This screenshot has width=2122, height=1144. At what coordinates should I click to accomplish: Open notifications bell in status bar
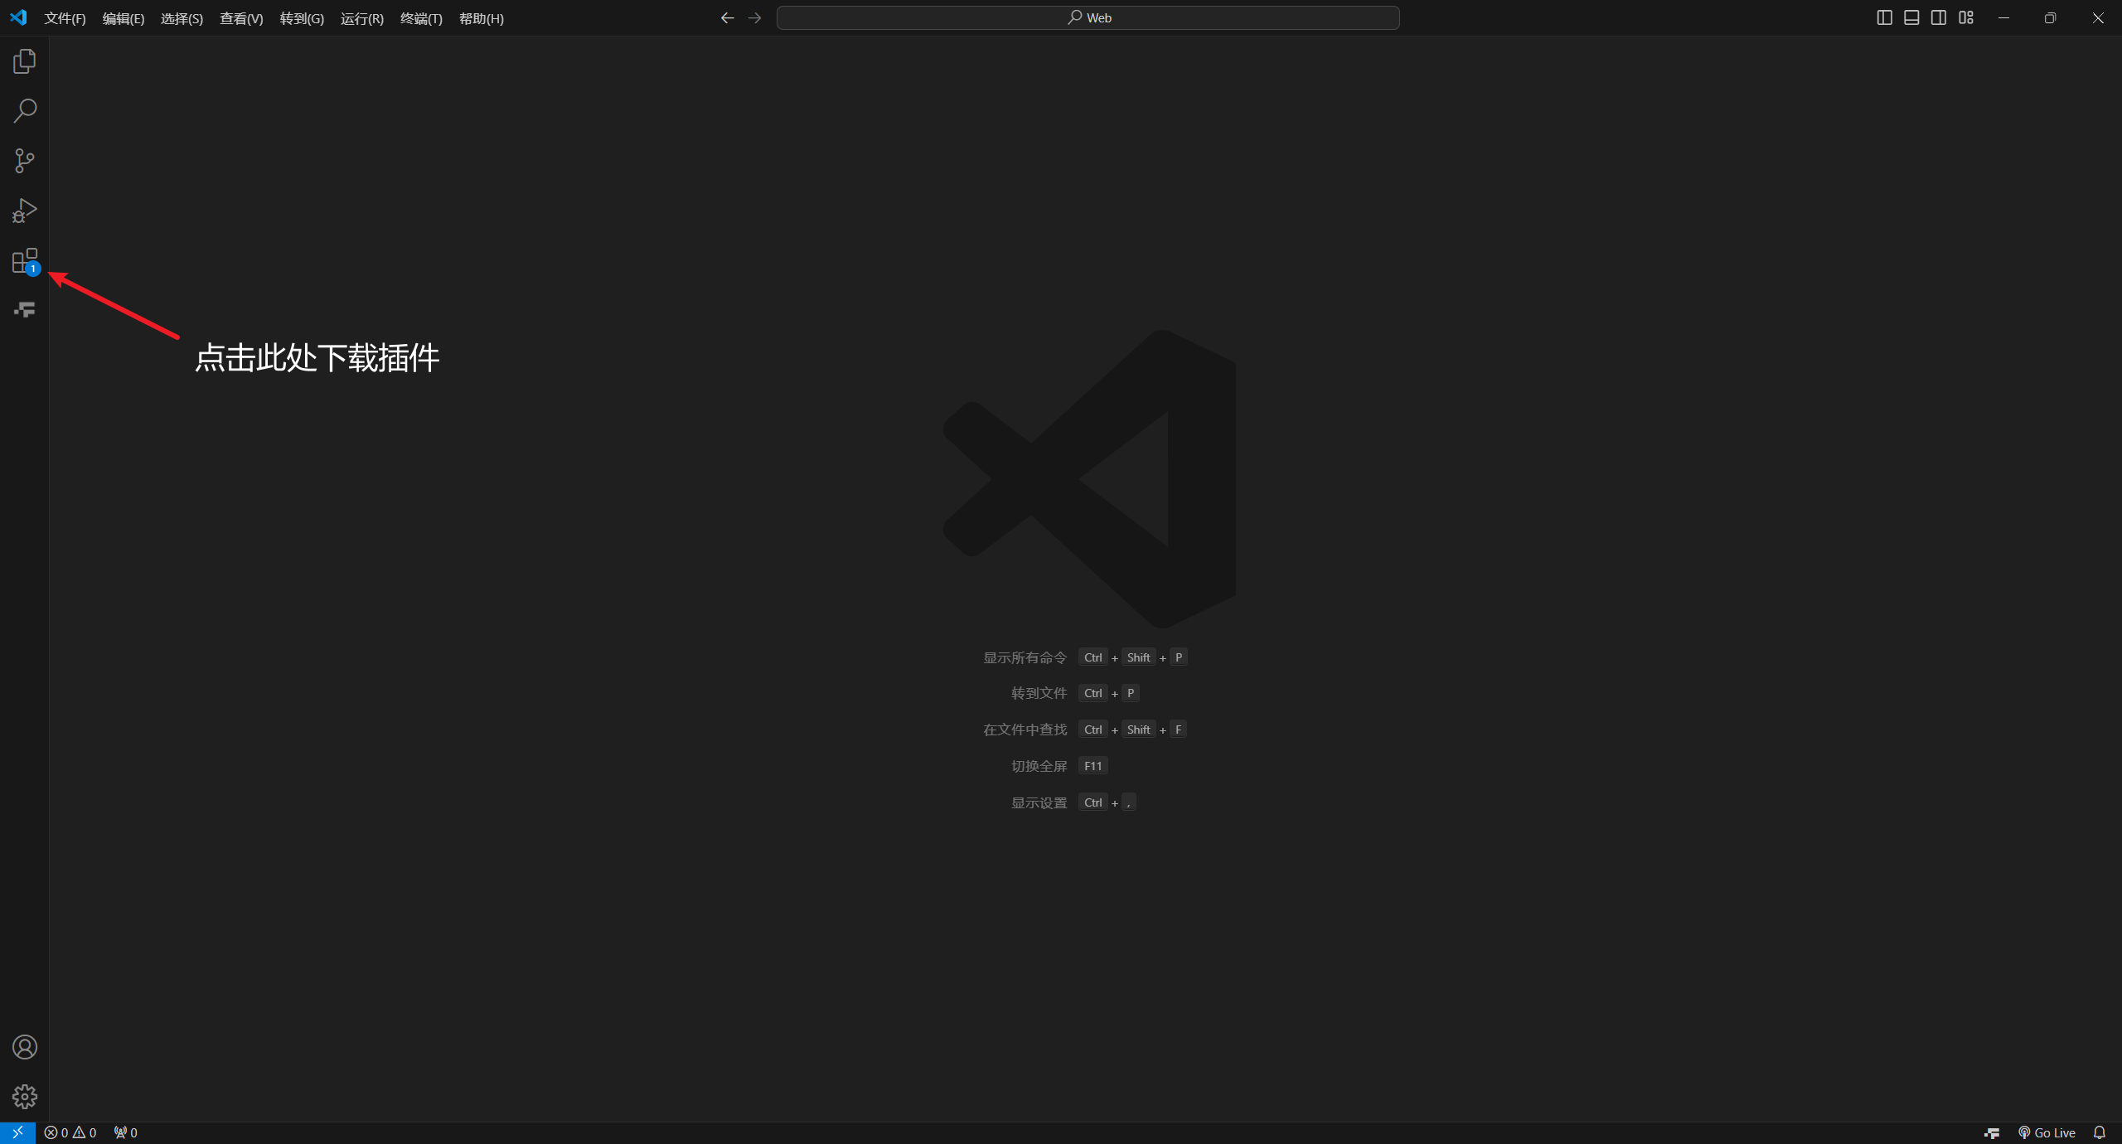[x=2100, y=1132]
